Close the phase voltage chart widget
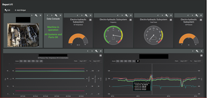 coord(201,51)
